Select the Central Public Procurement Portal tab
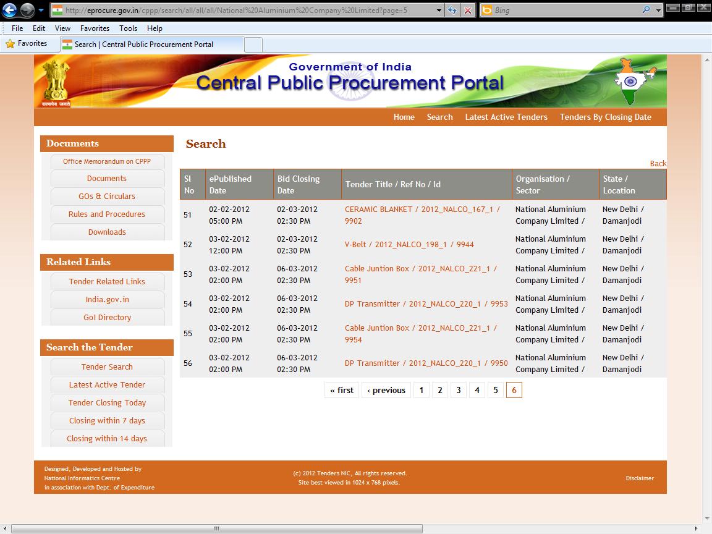The width and height of the screenshot is (712, 534). 152,44
